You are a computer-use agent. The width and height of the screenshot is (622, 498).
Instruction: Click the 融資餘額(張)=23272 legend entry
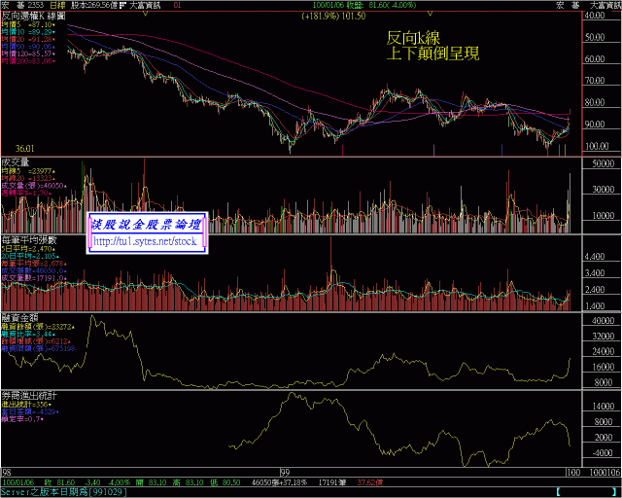click(38, 327)
